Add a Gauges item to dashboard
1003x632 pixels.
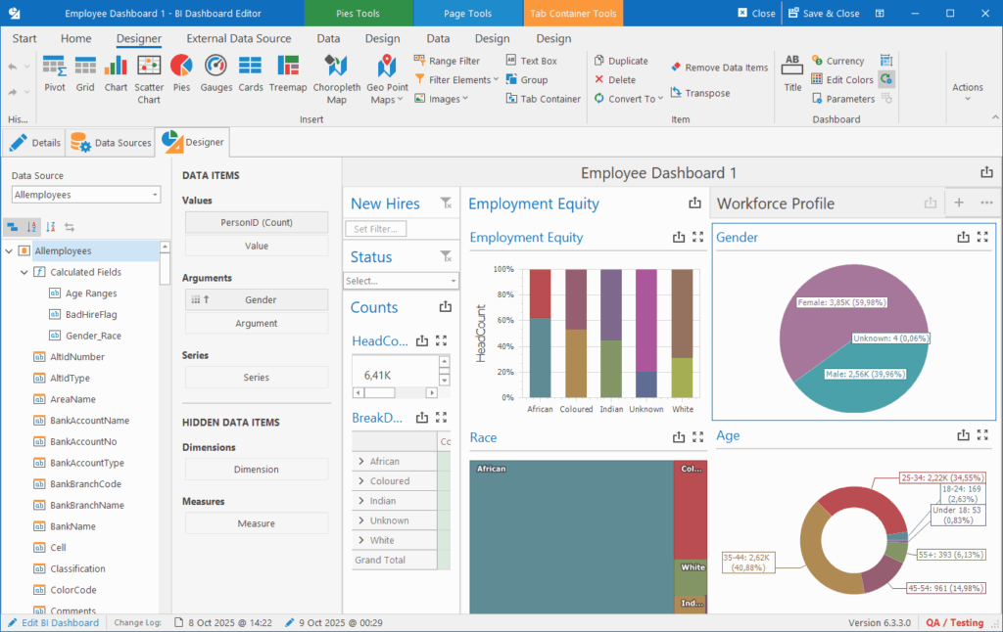point(216,74)
